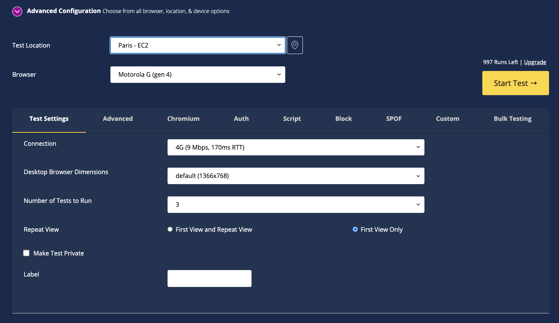Open Desktop Browser Dimensions dropdown
The image size is (559, 323).
(x=296, y=176)
